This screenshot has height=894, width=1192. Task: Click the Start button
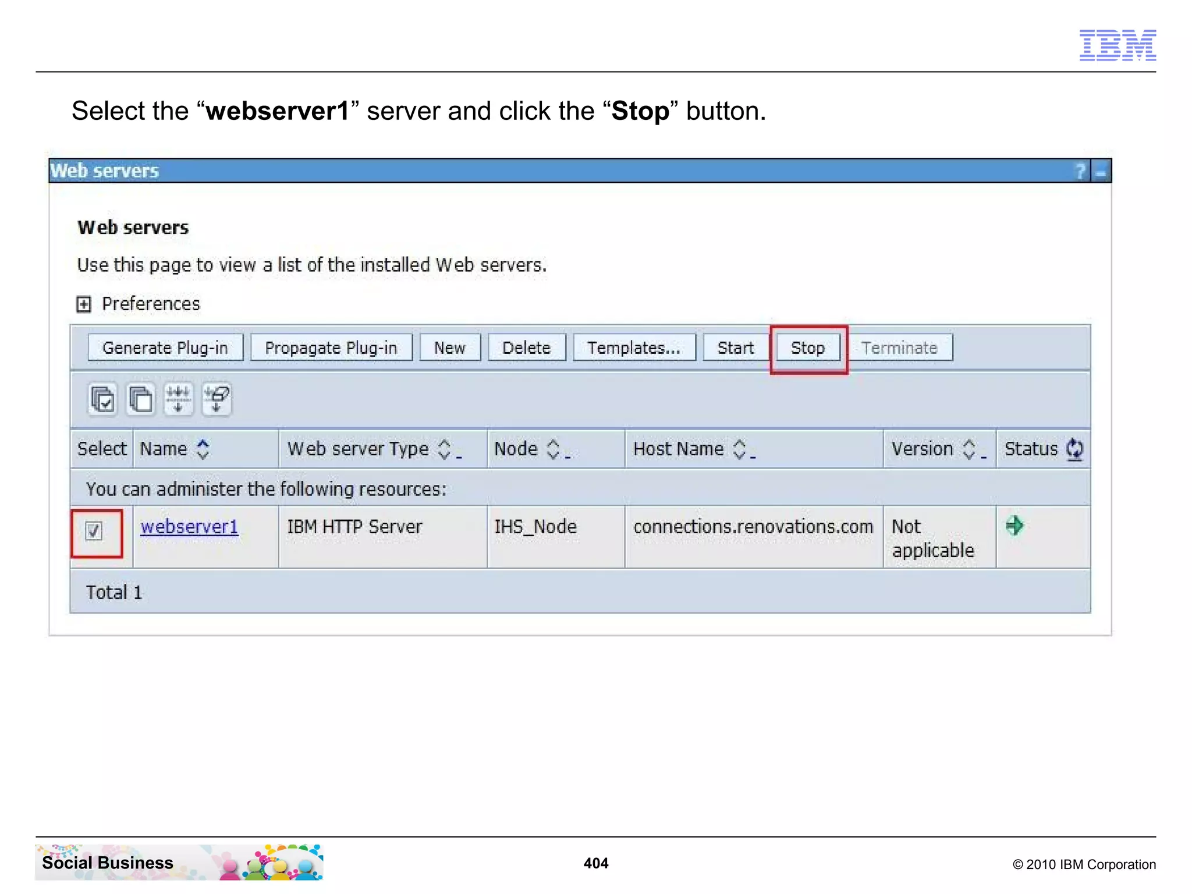coord(736,347)
